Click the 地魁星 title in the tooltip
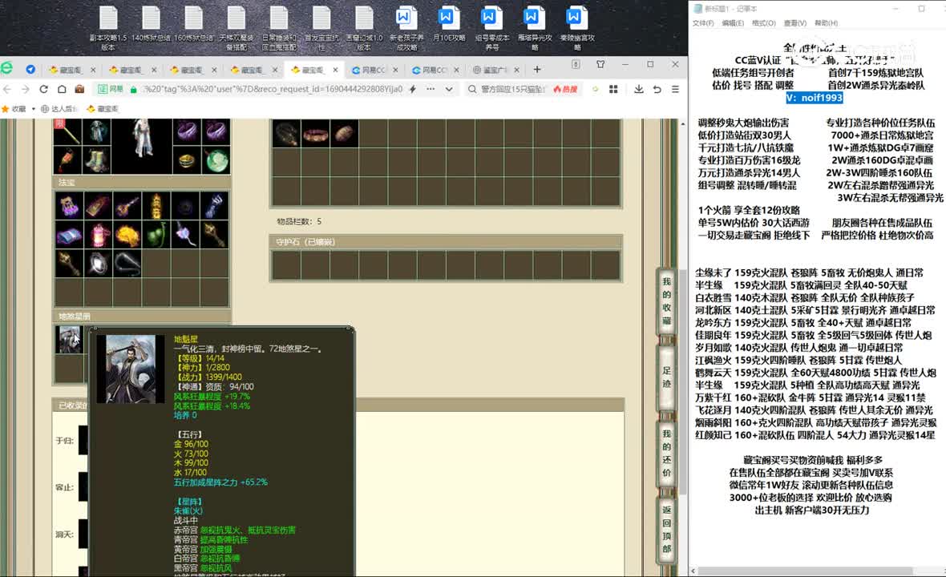Image resolution: width=946 pixels, height=577 pixels. pos(186,340)
